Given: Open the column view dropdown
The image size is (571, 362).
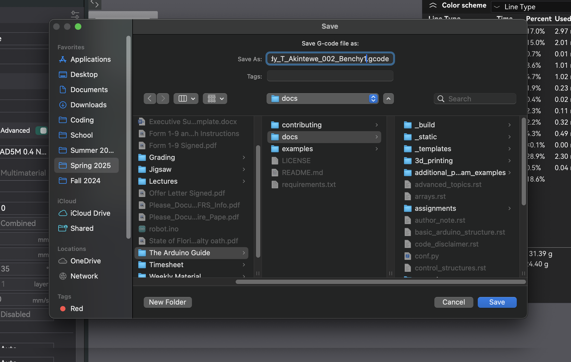Looking at the screenshot, I should 186,99.
